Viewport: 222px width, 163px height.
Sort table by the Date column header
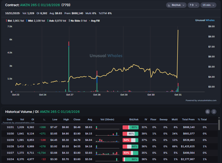pos(10,120)
